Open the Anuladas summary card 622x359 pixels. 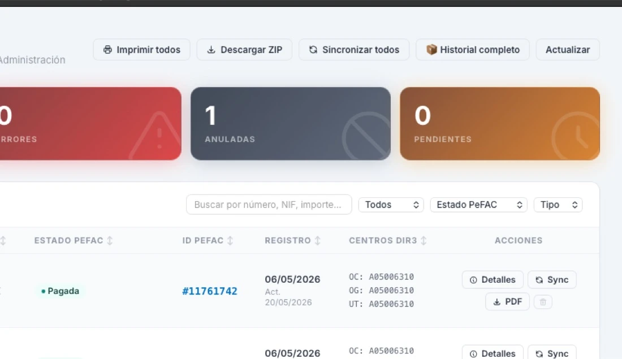[x=291, y=124]
